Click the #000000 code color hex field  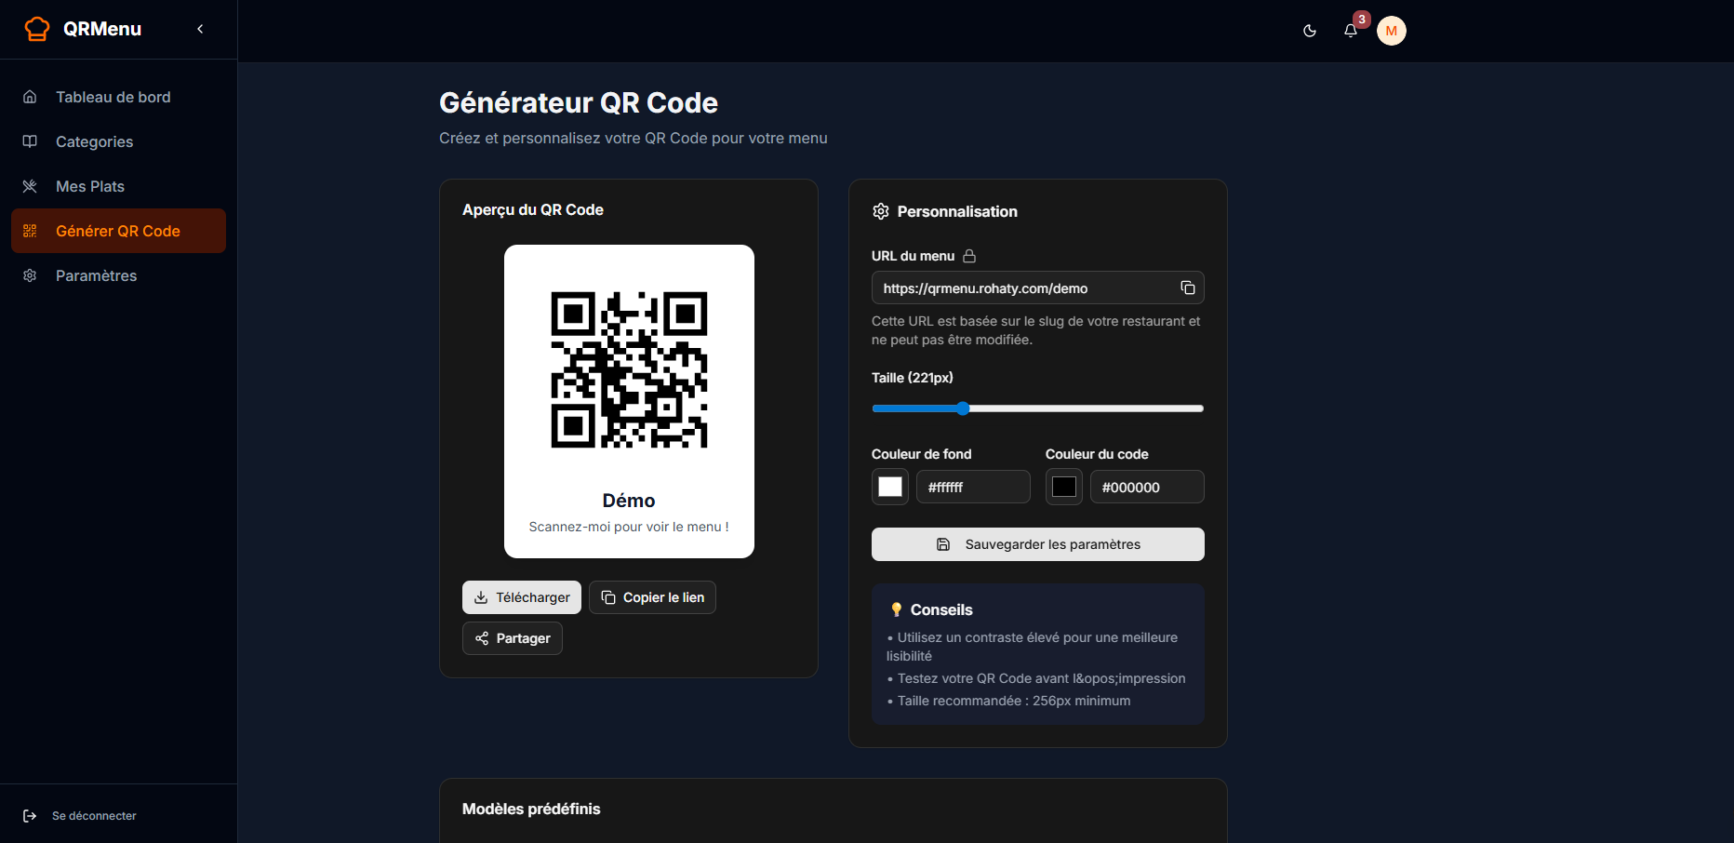point(1147,487)
